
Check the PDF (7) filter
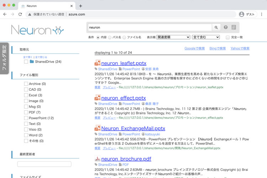point(26,112)
